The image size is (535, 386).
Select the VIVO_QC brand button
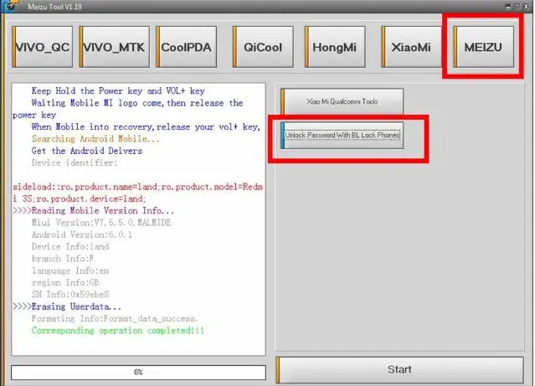click(x=43, y=47)
